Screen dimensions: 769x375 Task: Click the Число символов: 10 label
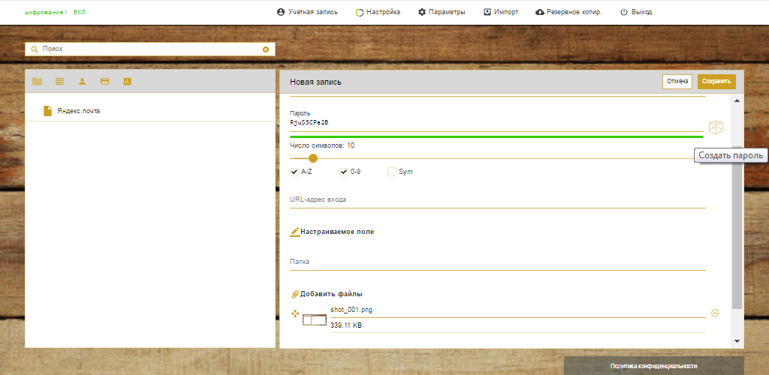[322, 145]
